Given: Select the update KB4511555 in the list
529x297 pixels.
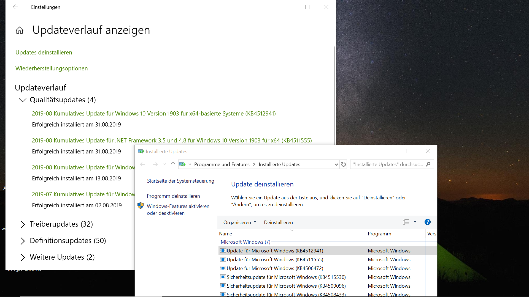Looking at the screenshot, I should pyautogui.click(x=275, y=260).
